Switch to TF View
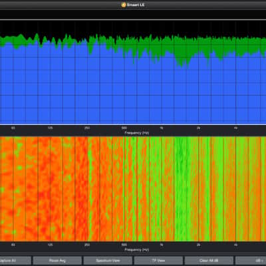Image resolution: width=266 pixels, height=266 pixels. click(x=158, y=261)
